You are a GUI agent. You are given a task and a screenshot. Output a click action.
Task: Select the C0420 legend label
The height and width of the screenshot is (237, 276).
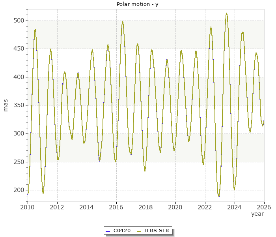122,230
